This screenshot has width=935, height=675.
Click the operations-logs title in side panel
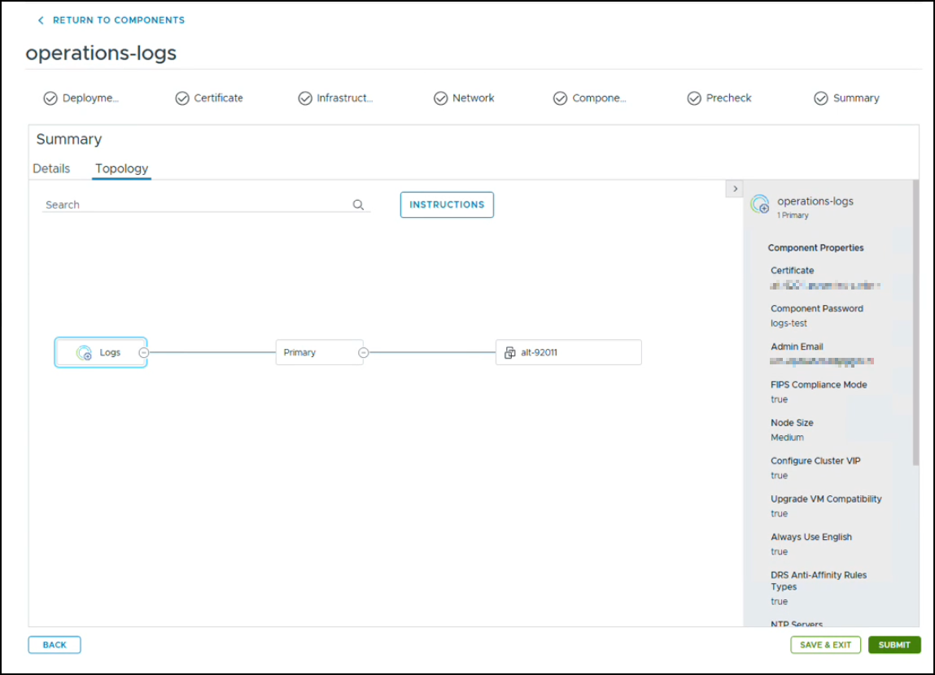pos(815,202)
